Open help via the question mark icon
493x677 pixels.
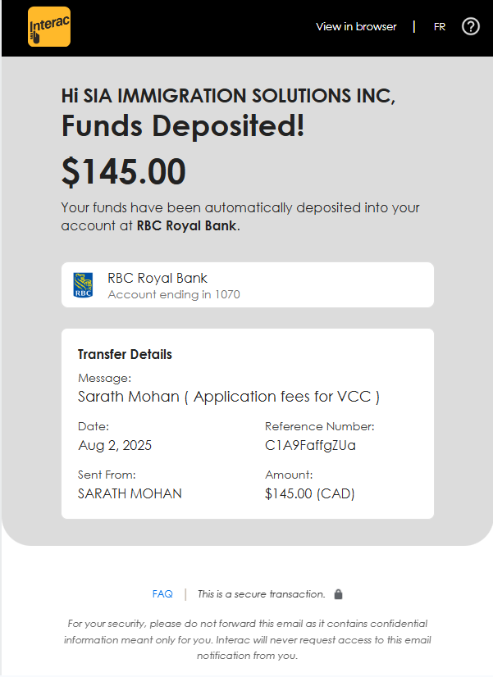(470, 26)
